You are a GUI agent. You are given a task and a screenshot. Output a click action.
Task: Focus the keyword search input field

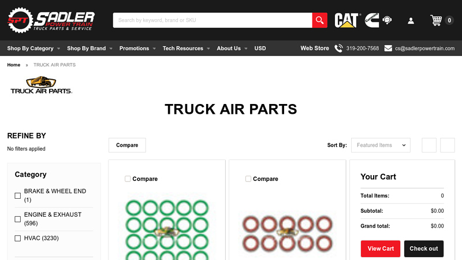[x=213, y=20]
